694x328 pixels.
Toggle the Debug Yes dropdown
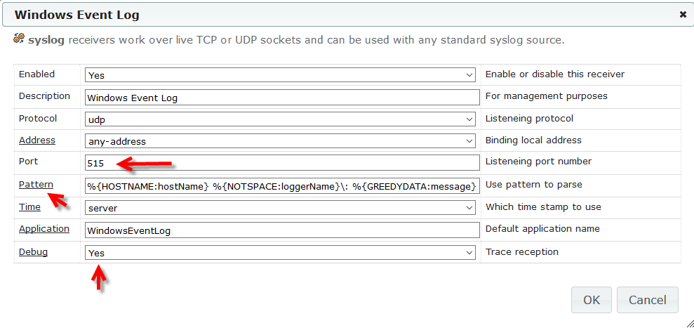pyautogui.click(x=280, y=253)
